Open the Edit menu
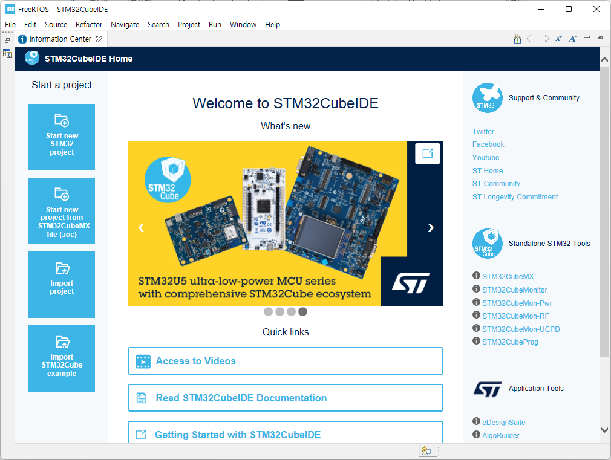 (x=30, y=25)
